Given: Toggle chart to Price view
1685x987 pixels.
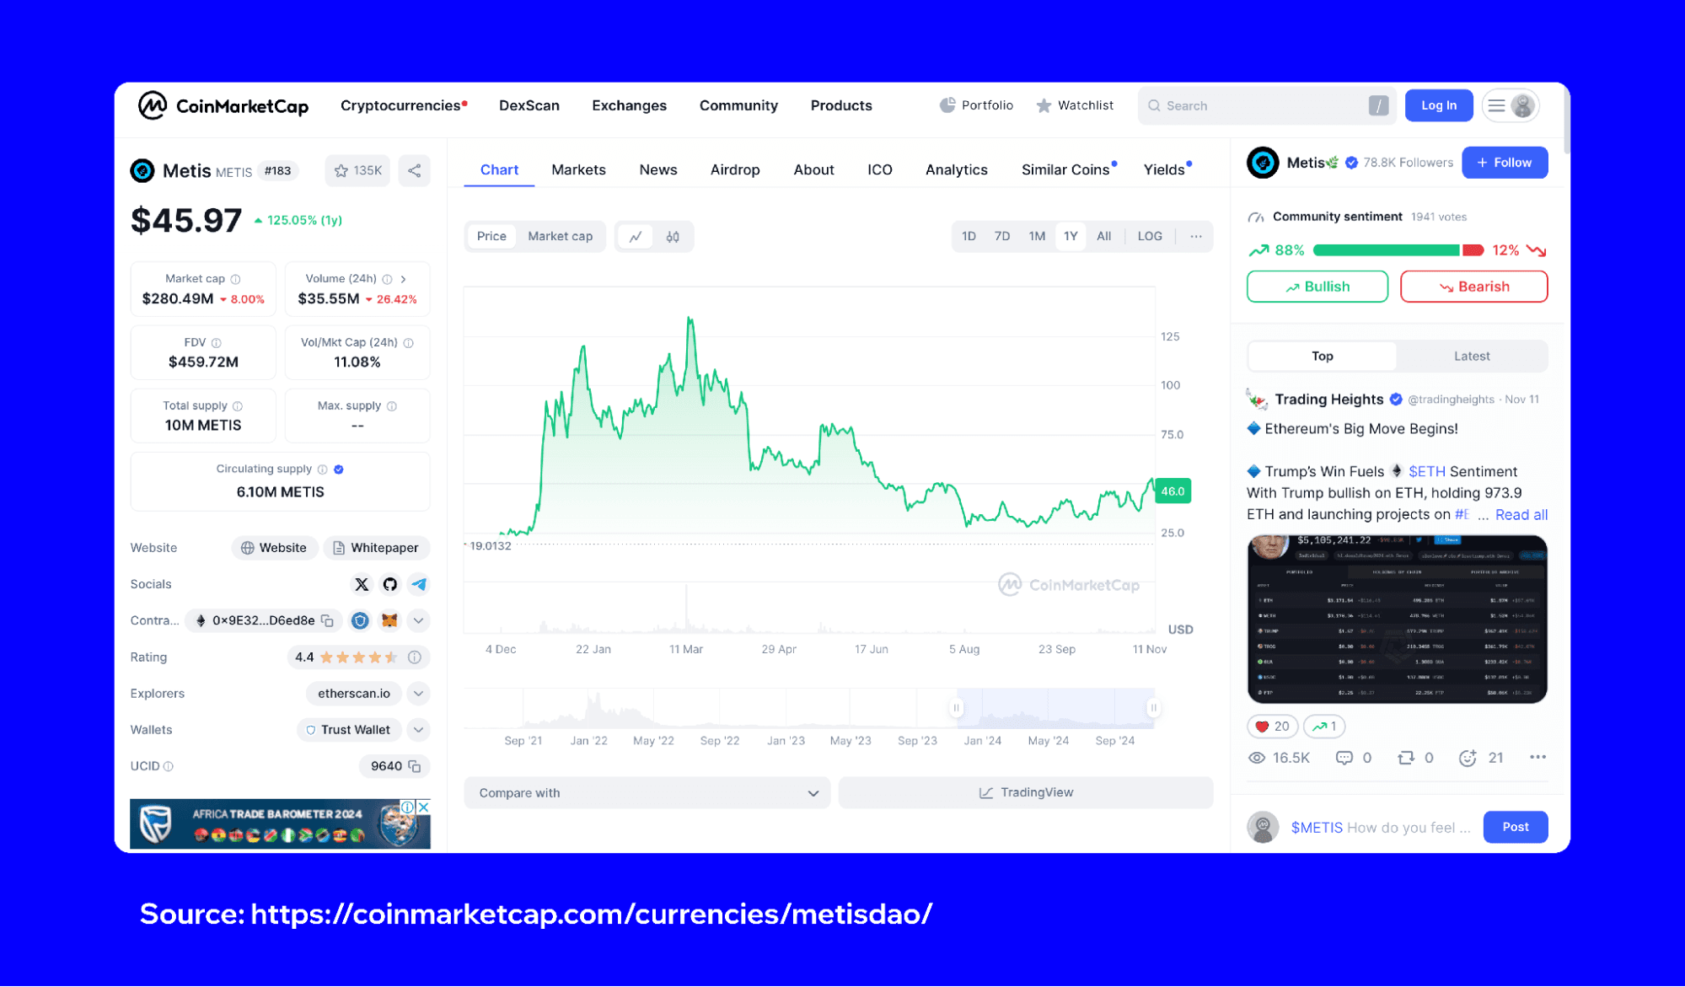Looking at the screenshot, I should [x=491, y=237].
